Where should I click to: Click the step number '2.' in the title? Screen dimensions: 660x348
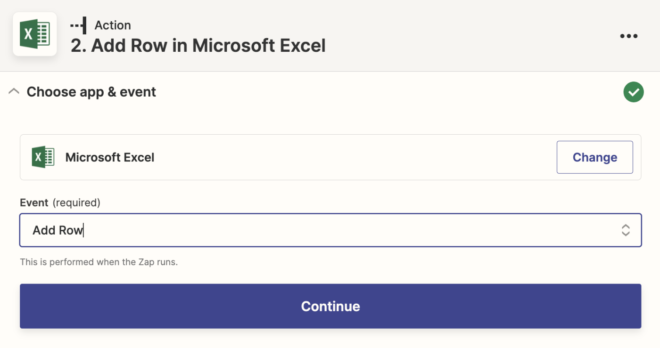point(79,46)
